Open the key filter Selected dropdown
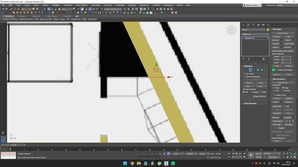The width and height of the screenshot is (298, 167). 272,154
